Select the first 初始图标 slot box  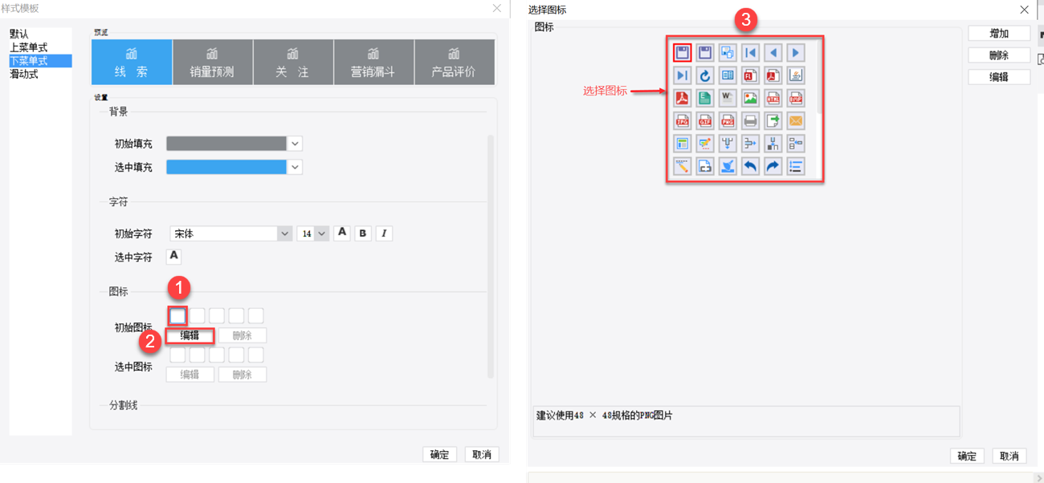point(177,315)
